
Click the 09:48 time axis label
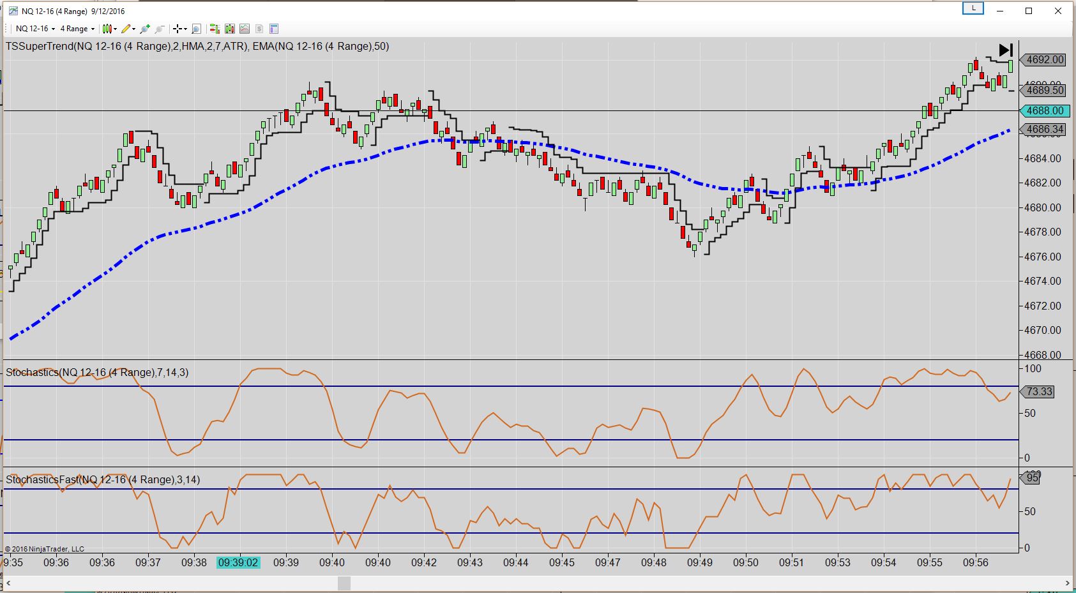(x=654, y=562)
